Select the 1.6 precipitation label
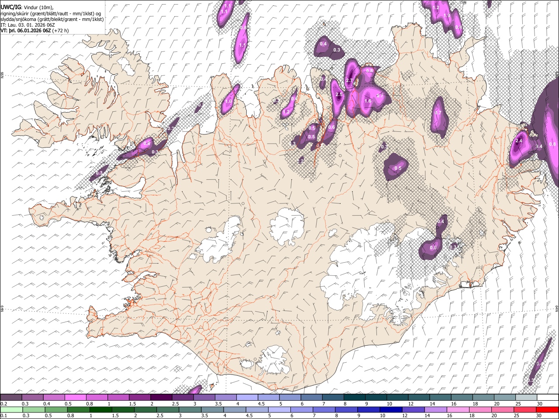 click(x=368, y=101)
